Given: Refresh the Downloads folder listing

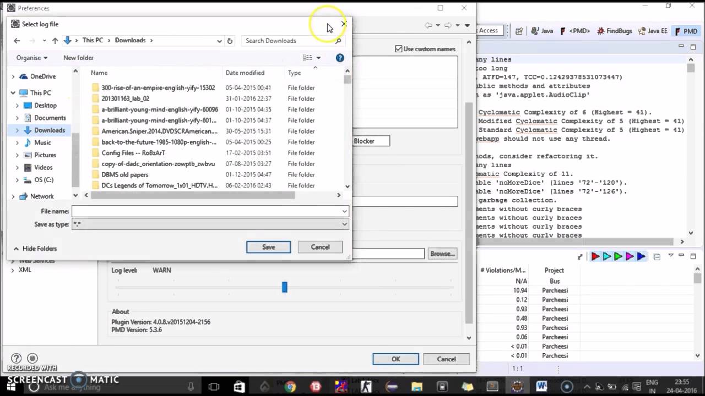Looking at the screenshot, I should [230, 41].
